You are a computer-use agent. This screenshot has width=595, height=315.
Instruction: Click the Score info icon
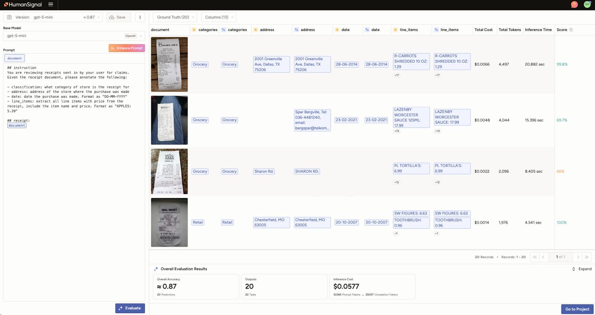571,30
